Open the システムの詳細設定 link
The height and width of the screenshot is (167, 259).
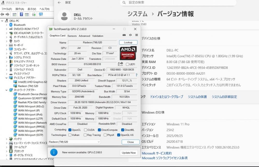click(224, 97)
